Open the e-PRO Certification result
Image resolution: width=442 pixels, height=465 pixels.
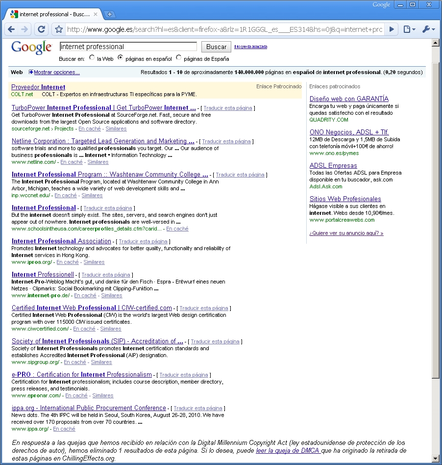[82, 375]
